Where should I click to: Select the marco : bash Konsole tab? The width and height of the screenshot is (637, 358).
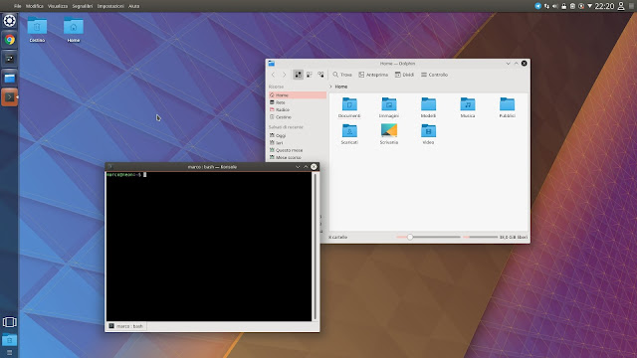point(126,326)
